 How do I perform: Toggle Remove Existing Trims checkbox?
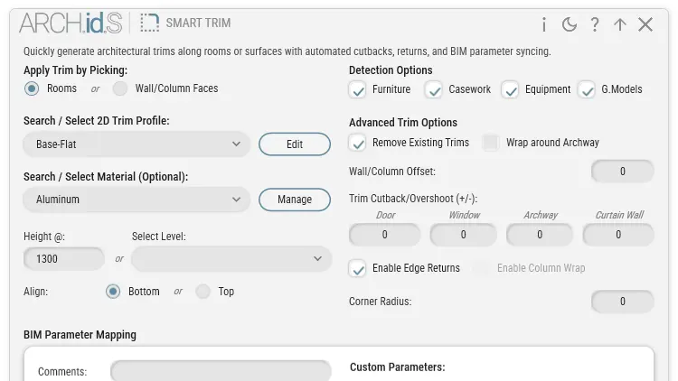click(x=358, y=143)
